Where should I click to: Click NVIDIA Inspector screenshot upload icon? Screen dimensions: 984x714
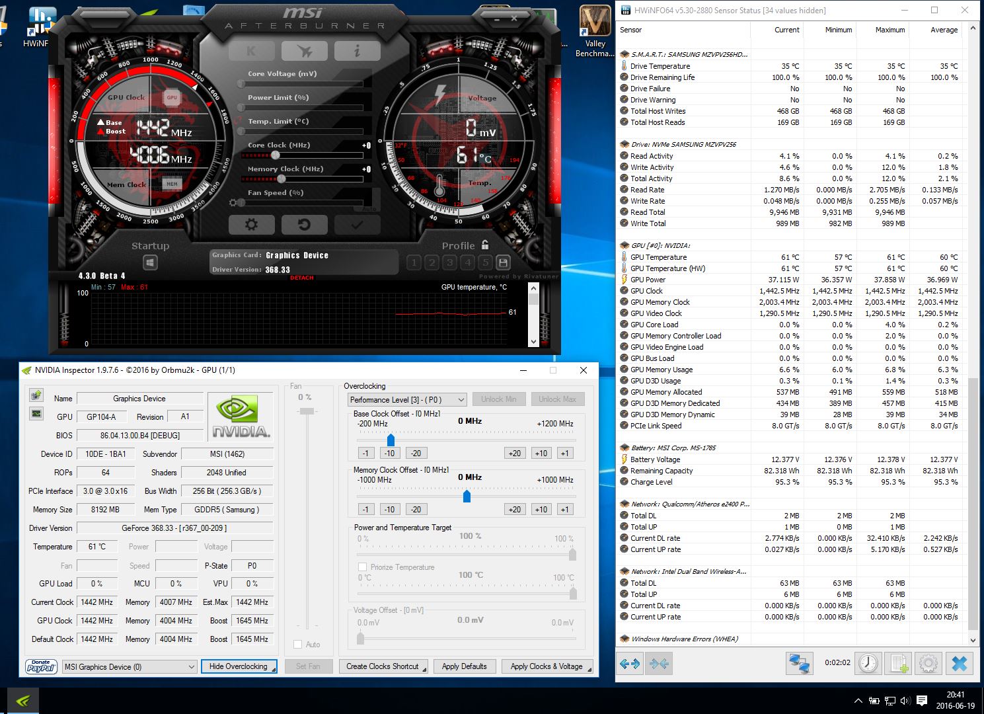36,395
